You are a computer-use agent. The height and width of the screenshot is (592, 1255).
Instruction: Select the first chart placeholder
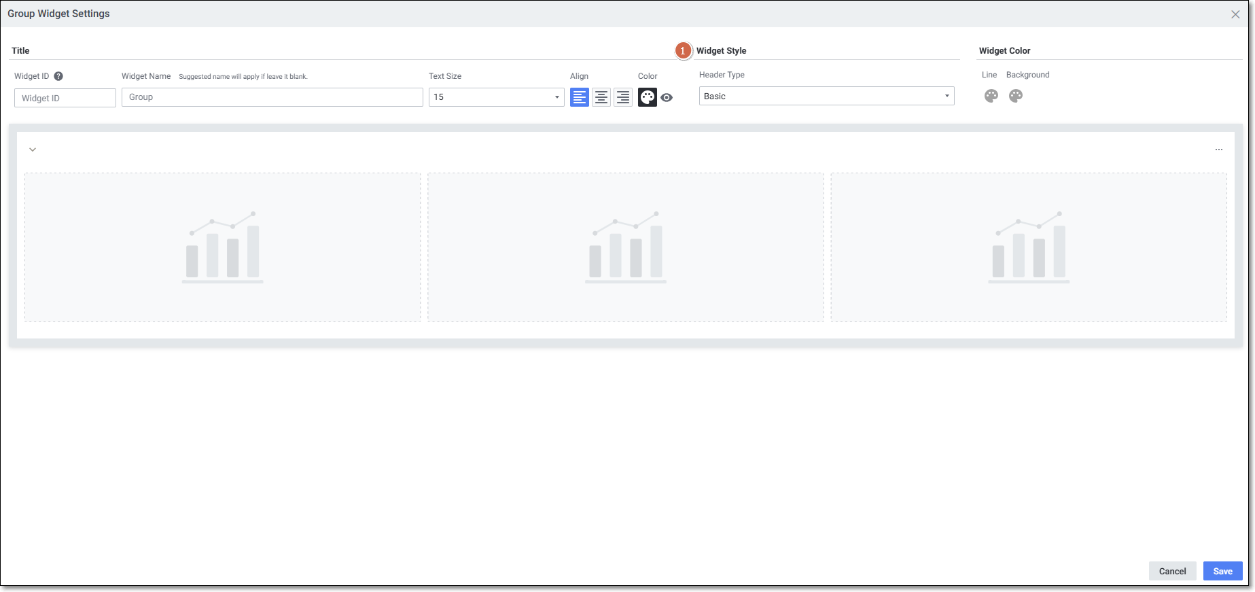click(x=222, y=247)
